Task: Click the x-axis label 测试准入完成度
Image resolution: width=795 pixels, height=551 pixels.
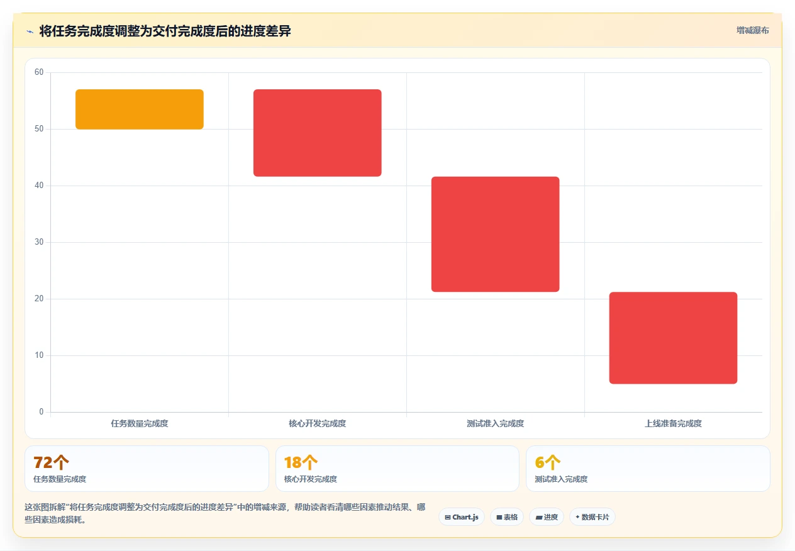Action: [496, 424]
